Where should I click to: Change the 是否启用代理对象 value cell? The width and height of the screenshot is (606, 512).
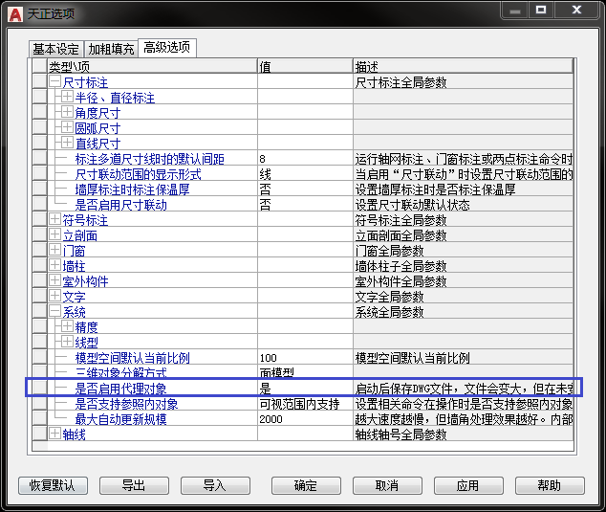(x=304, y=389)
